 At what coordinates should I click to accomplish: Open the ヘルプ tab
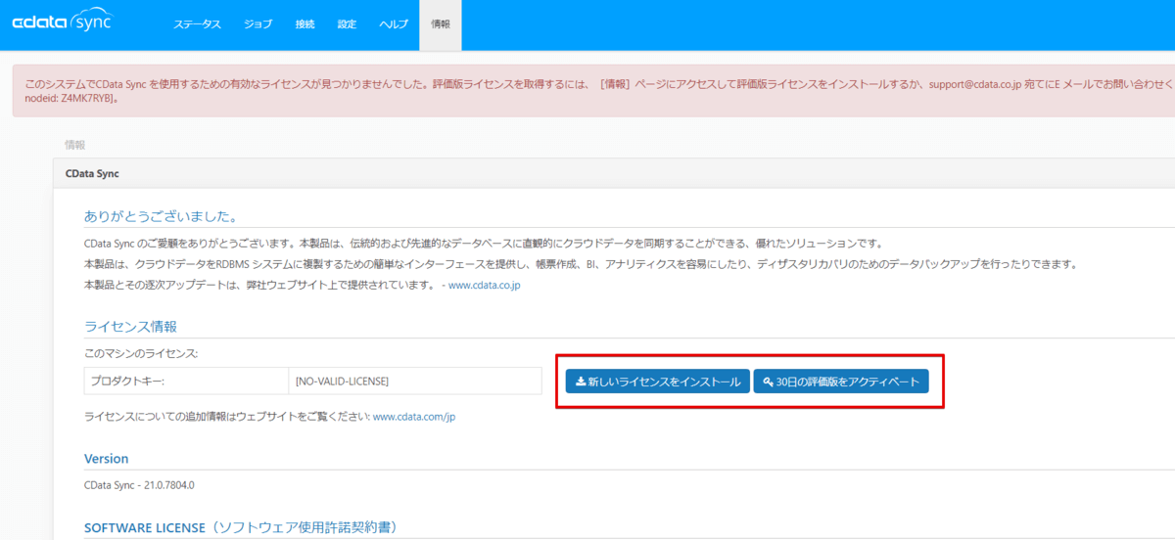393,24
